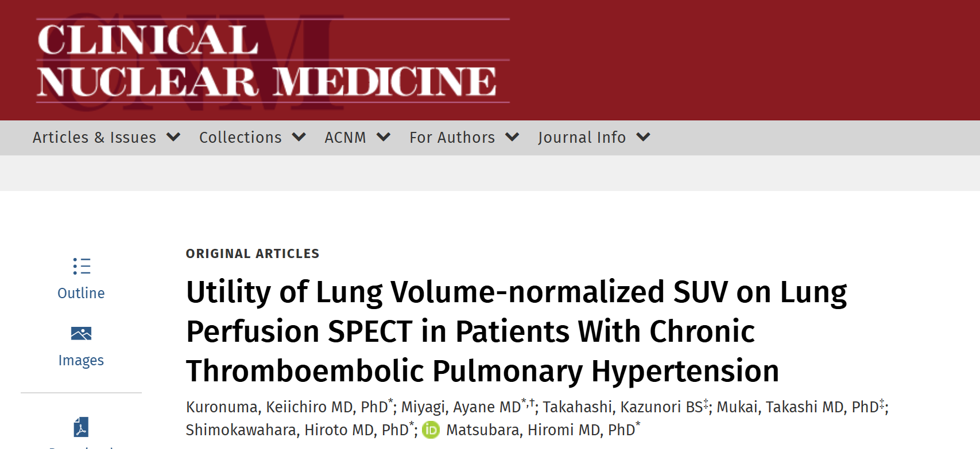Click the Outline link in sidebar
The image size is (980, 449).
(81, 293)
